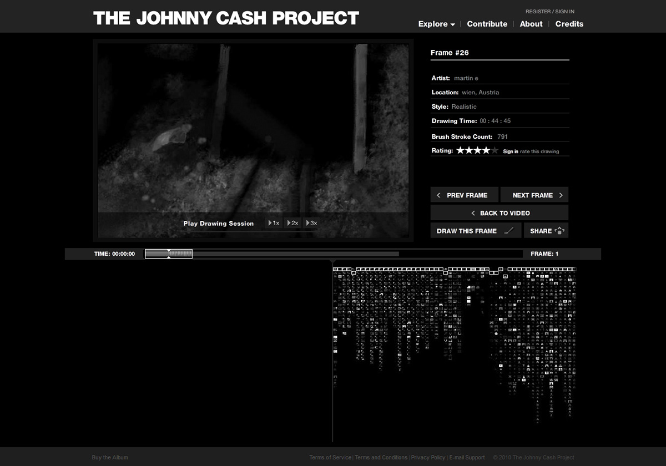666x466 pixels.
Task: Open Terms of Service link
Action: point(330,458)
